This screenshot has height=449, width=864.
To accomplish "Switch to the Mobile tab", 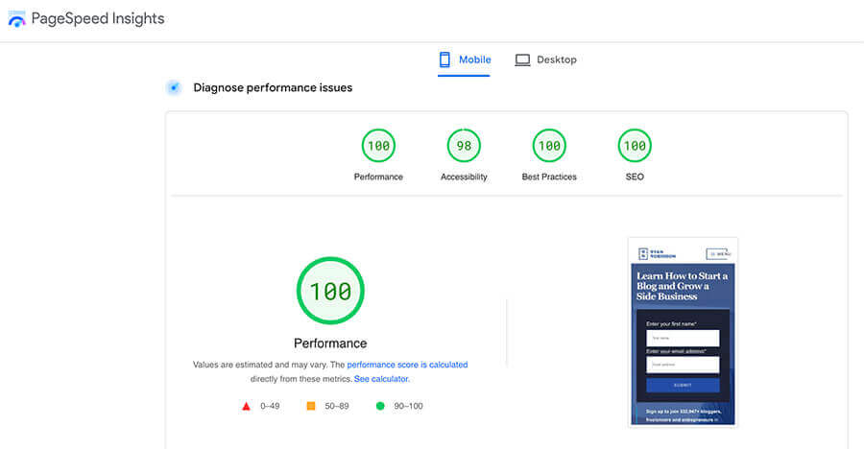I will tap(464, 59).
